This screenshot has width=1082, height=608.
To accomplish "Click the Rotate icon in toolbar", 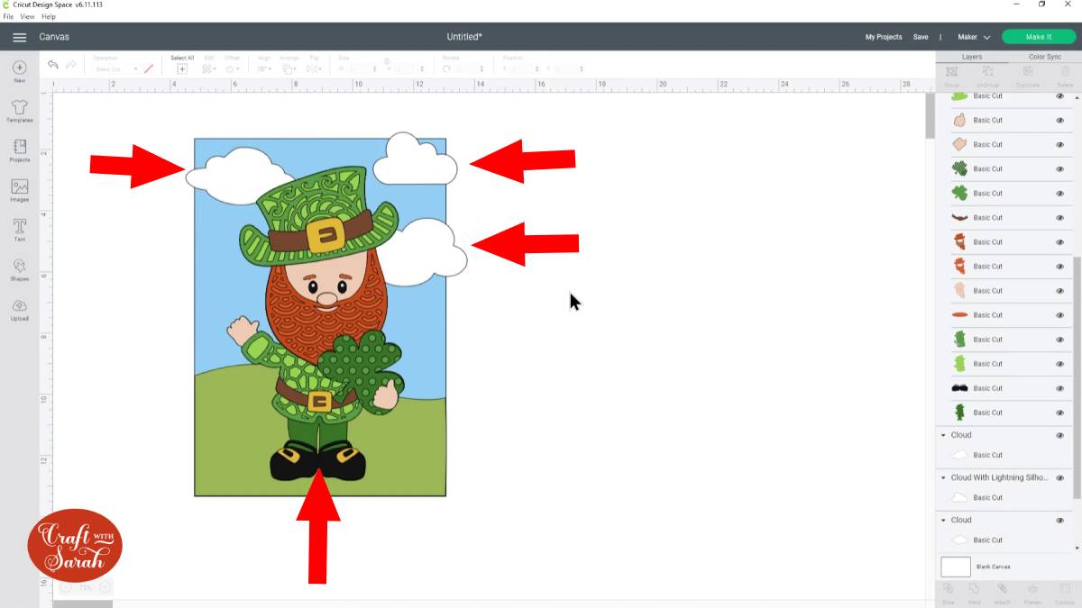I will point(447,68).
